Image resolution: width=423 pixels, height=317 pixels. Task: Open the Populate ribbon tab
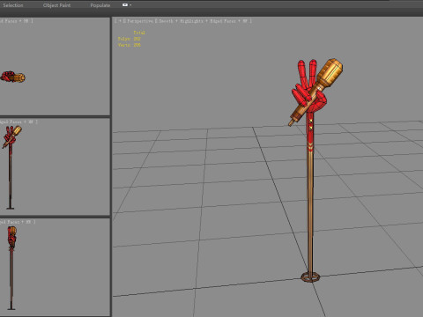coord(100,5)
